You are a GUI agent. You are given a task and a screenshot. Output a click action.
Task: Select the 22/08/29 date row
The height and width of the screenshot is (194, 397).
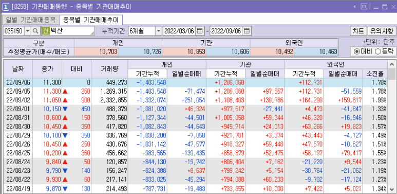(195, 135)
